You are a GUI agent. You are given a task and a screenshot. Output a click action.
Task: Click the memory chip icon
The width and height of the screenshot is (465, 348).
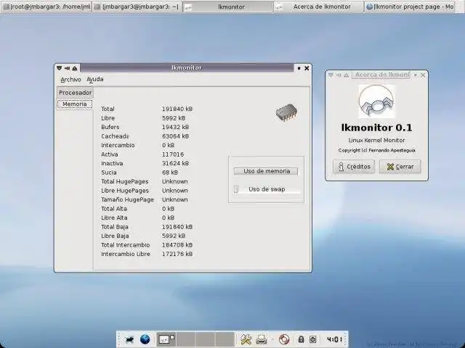click(x=286, y=112)
